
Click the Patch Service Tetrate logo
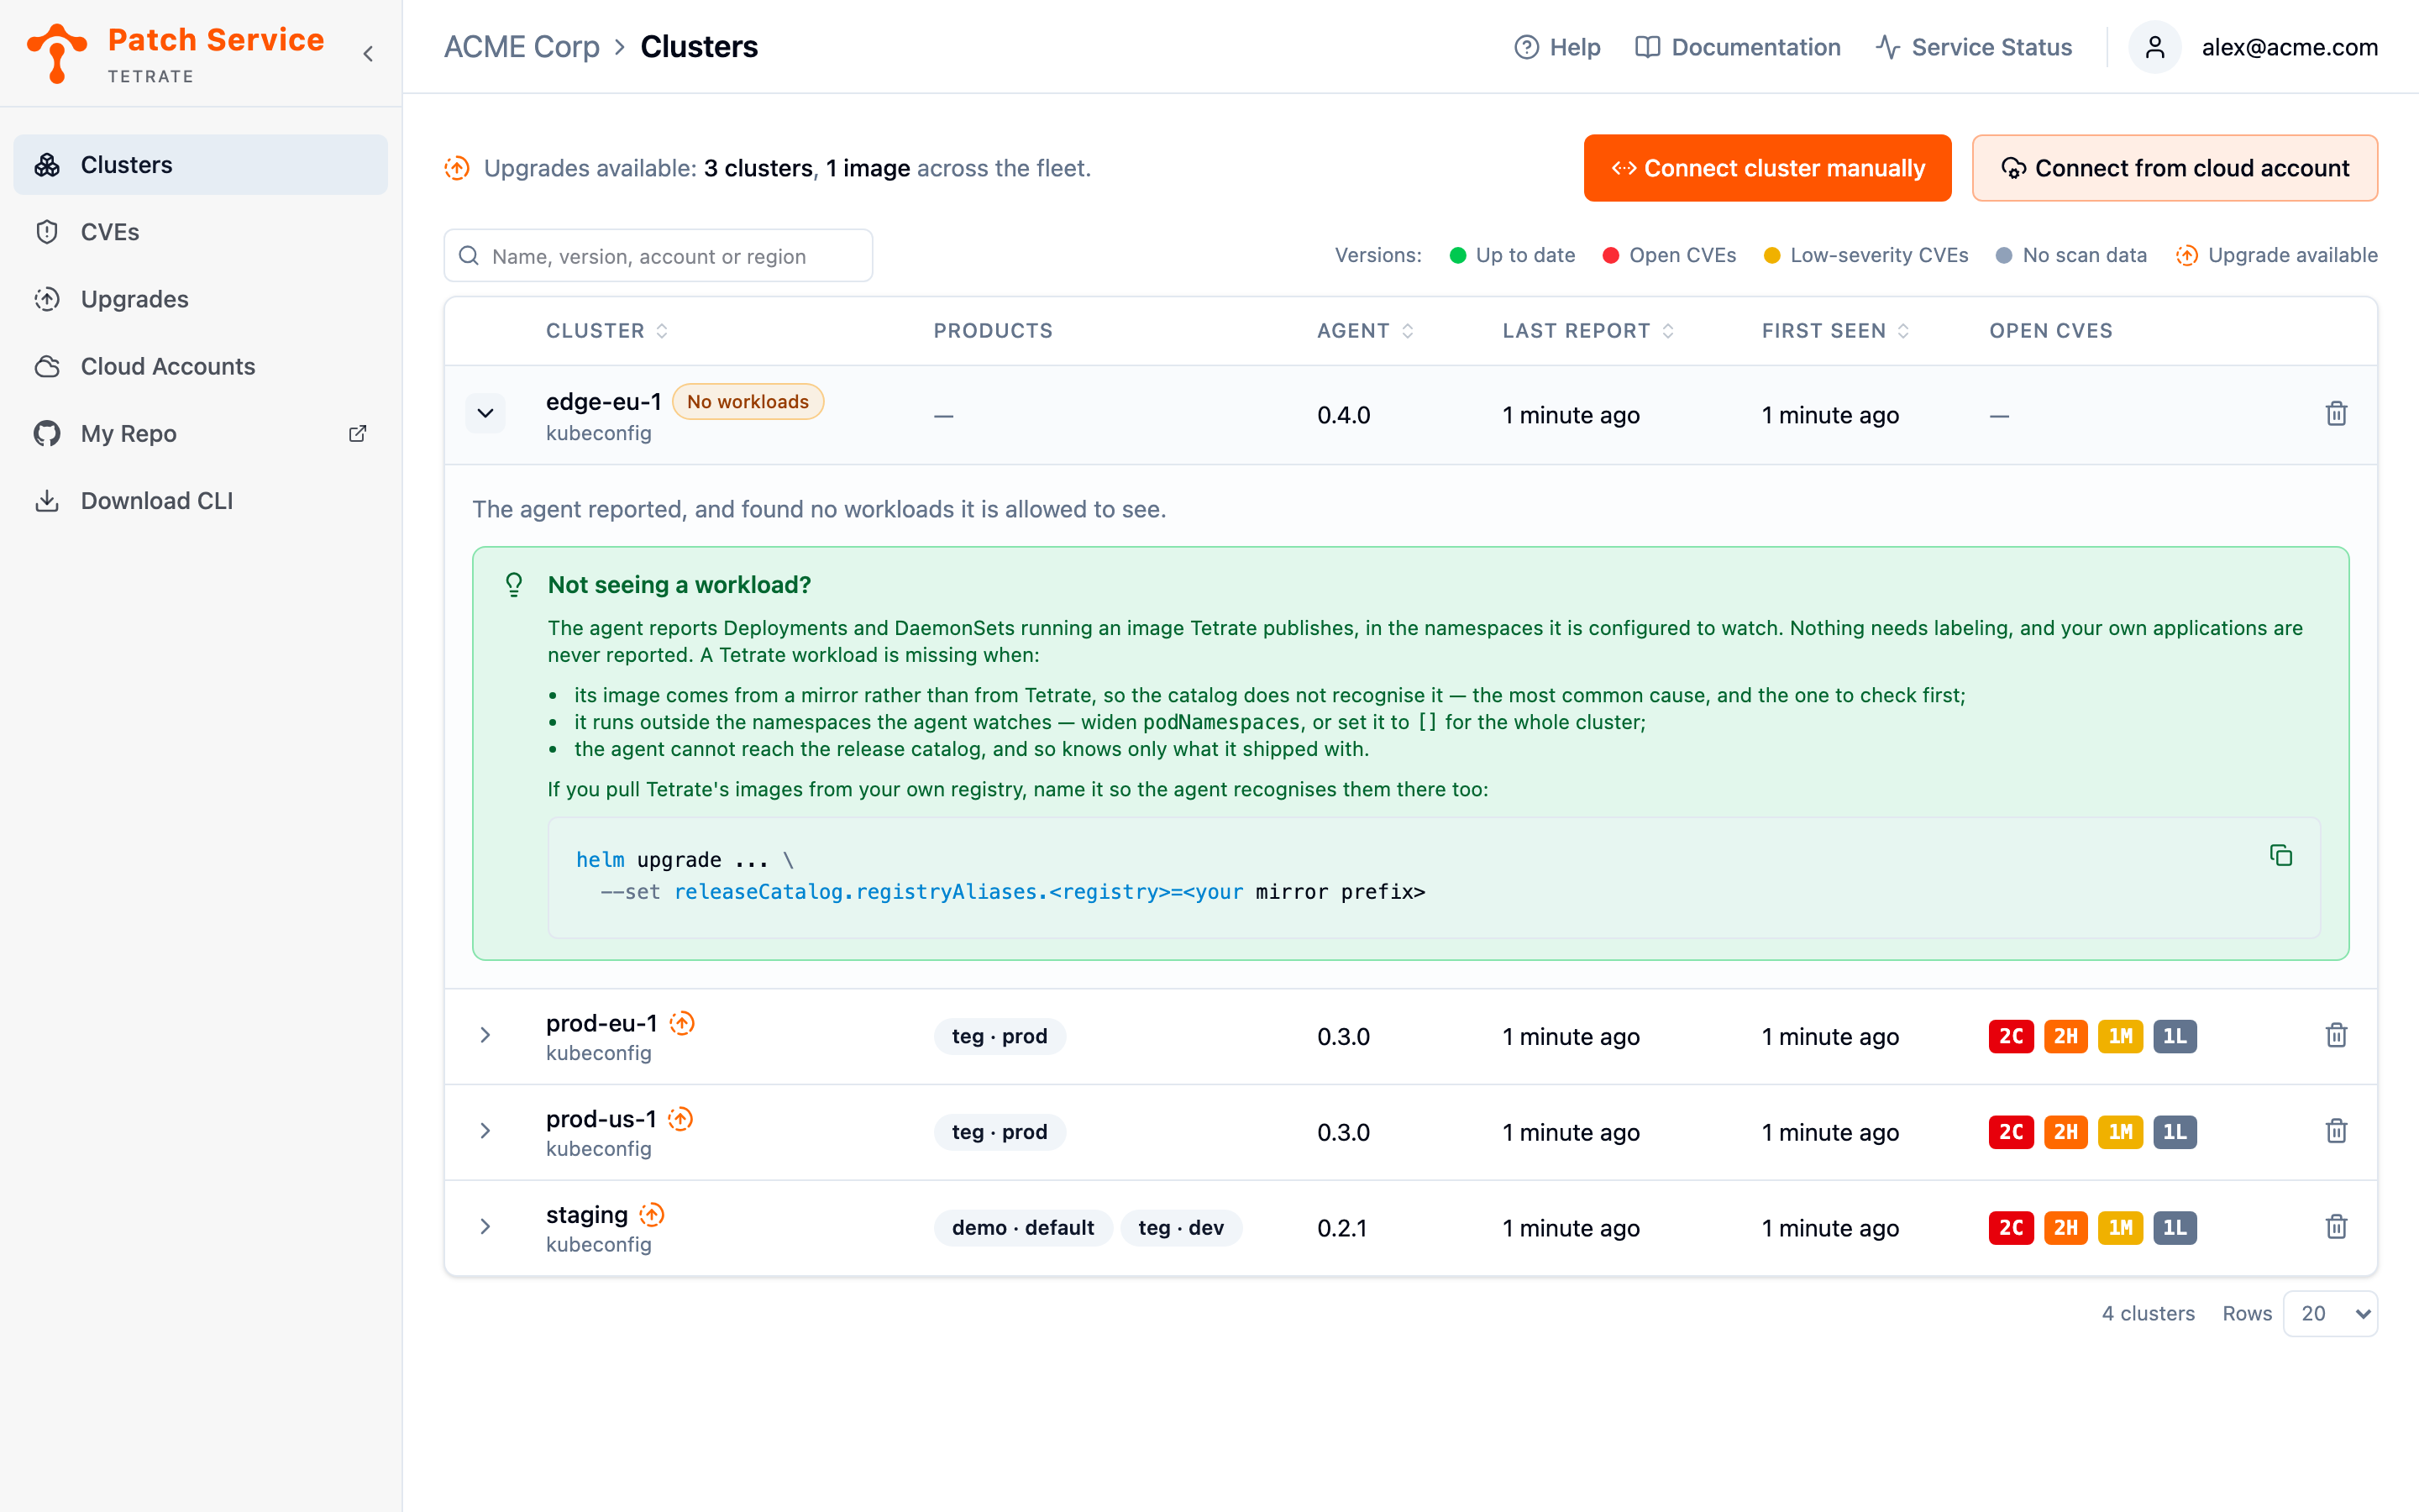[176, 53]
